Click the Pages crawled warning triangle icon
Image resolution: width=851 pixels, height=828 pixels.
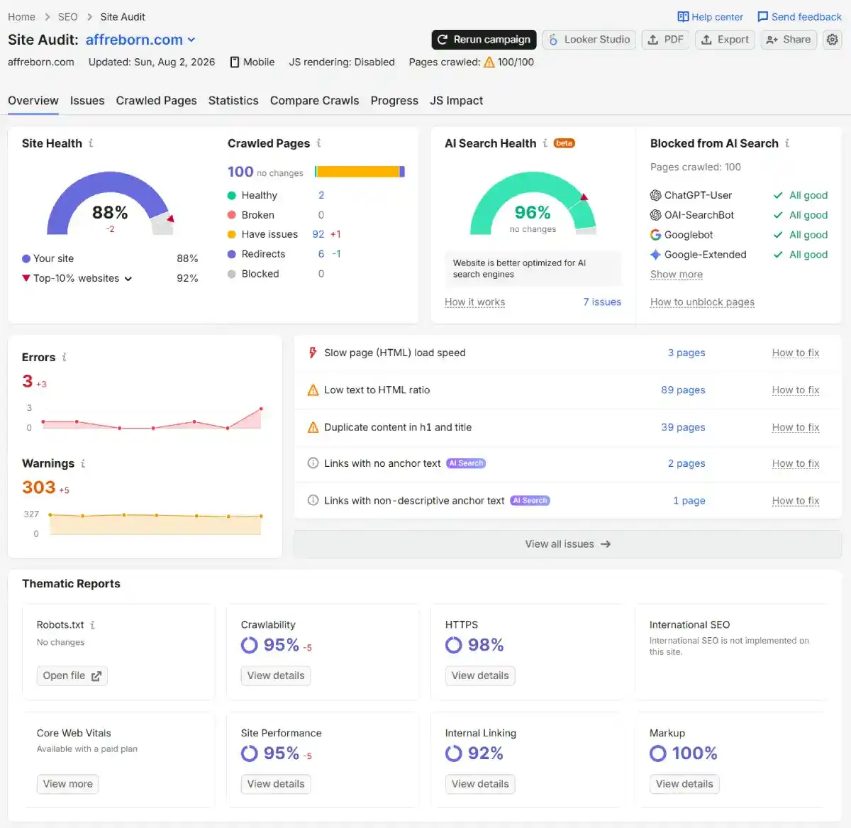click(x=489, y=62)
